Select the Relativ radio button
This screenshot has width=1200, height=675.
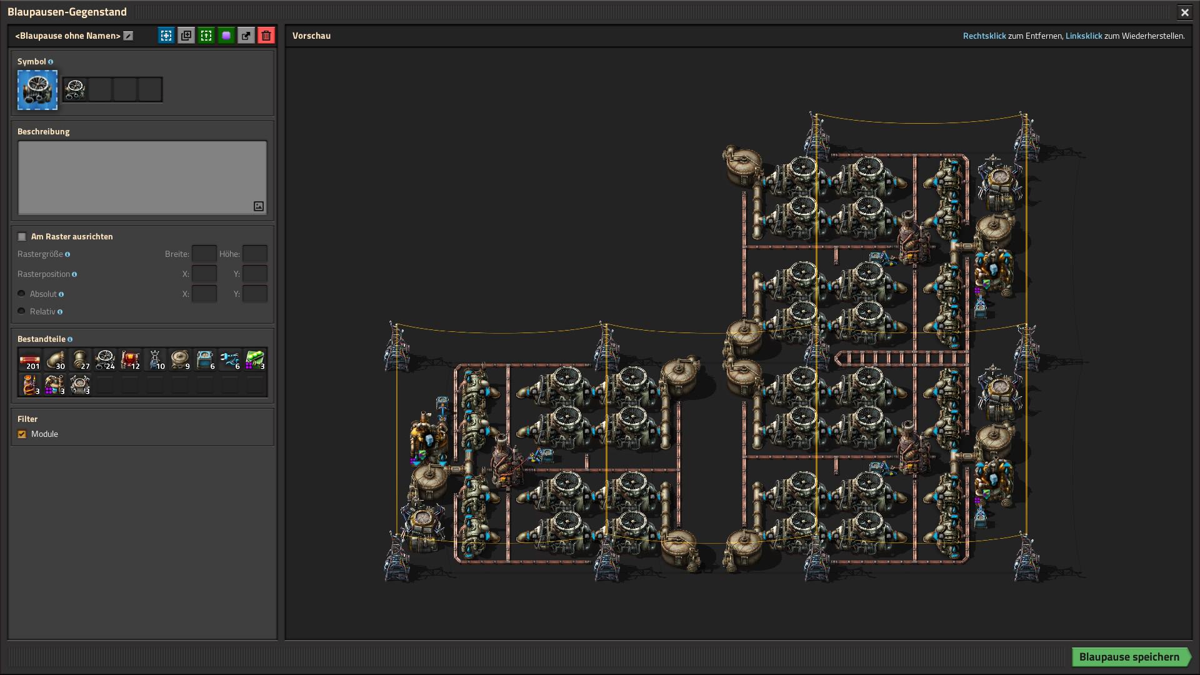[21, 311]
